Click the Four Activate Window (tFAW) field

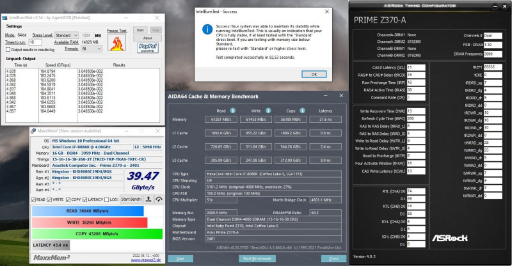point(416,164)
